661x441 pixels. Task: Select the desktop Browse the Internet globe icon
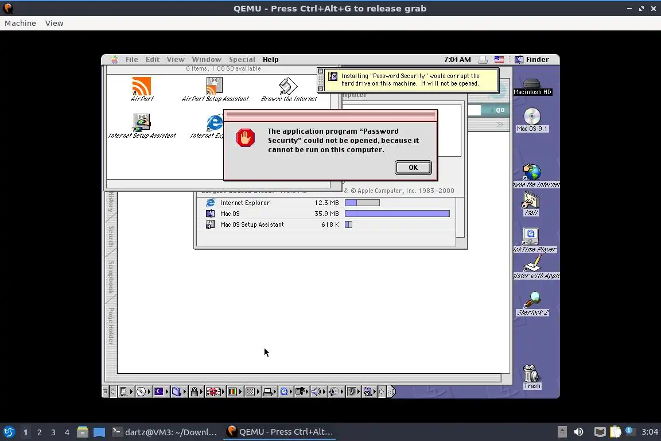[532, 172]
